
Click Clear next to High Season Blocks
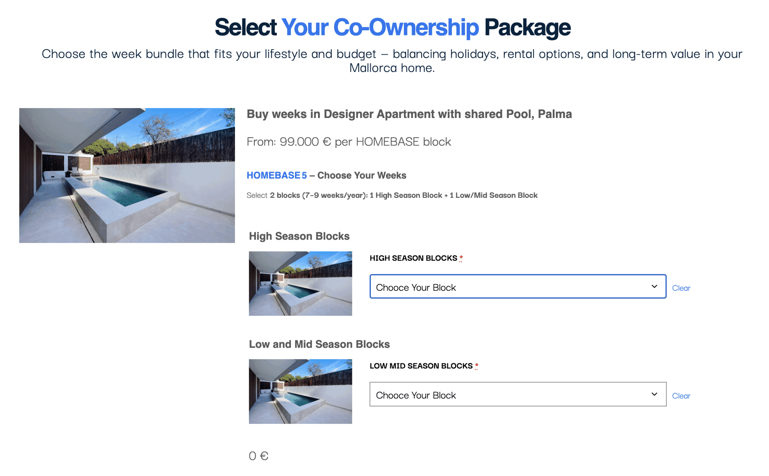coord(681,288)
